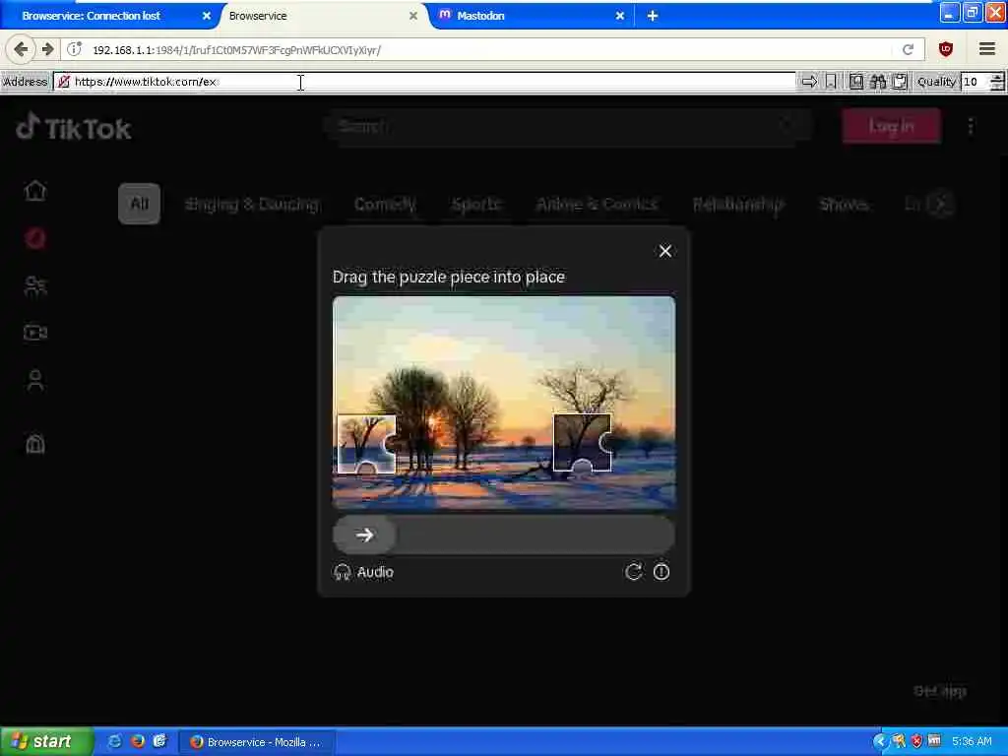Image resolution: width=1008 pixels, height=756 pixels.
Task: Click the Browservice Go arrow icon
Action: 809,82
